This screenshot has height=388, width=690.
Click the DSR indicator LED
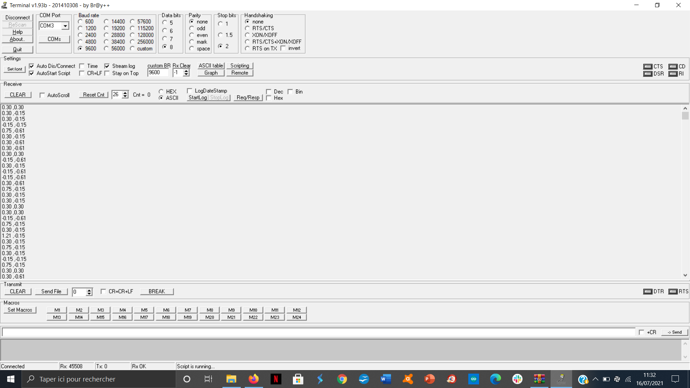tap(648, 74)
